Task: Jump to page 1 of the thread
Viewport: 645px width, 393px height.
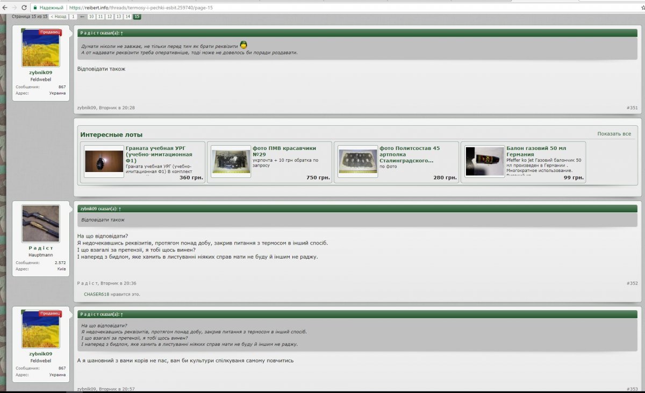Action: [73, 17]
